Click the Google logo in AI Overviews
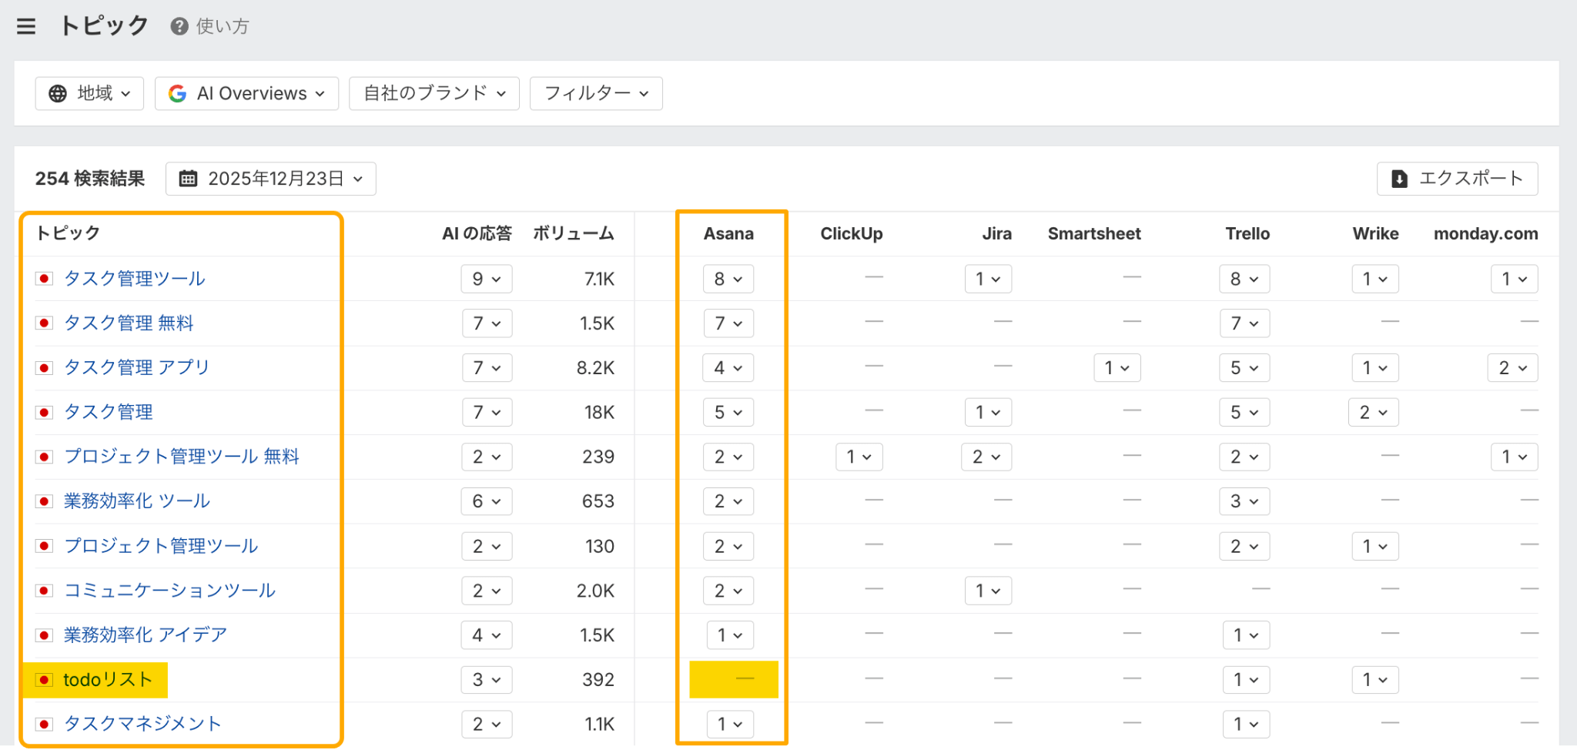The height and width of the screenshot is (750, 1577). pos(177,93)
